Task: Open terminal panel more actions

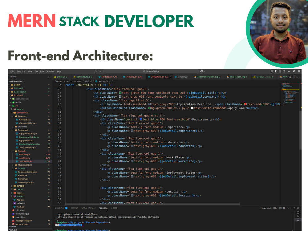Action: click(288, 208)
